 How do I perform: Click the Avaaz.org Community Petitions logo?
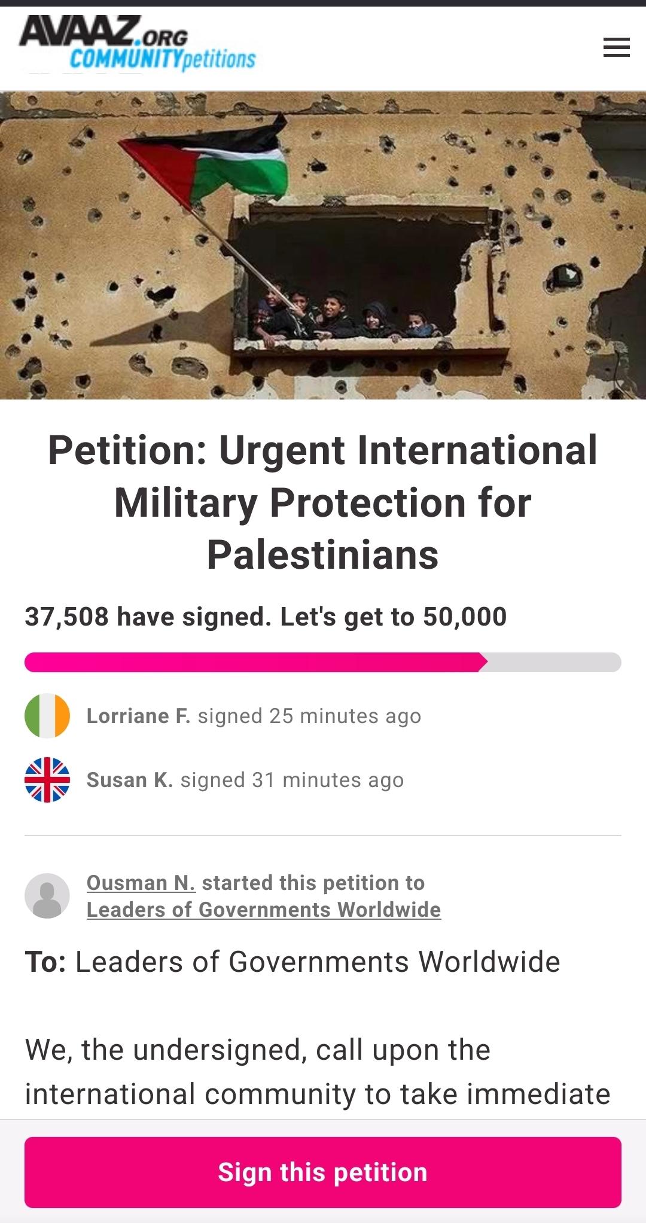138,44
